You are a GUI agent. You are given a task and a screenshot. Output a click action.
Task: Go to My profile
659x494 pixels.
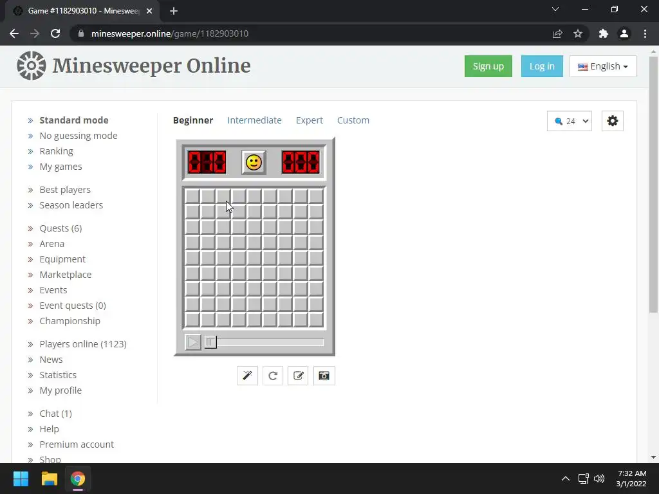pyautogui.click(x=60, y=390)
